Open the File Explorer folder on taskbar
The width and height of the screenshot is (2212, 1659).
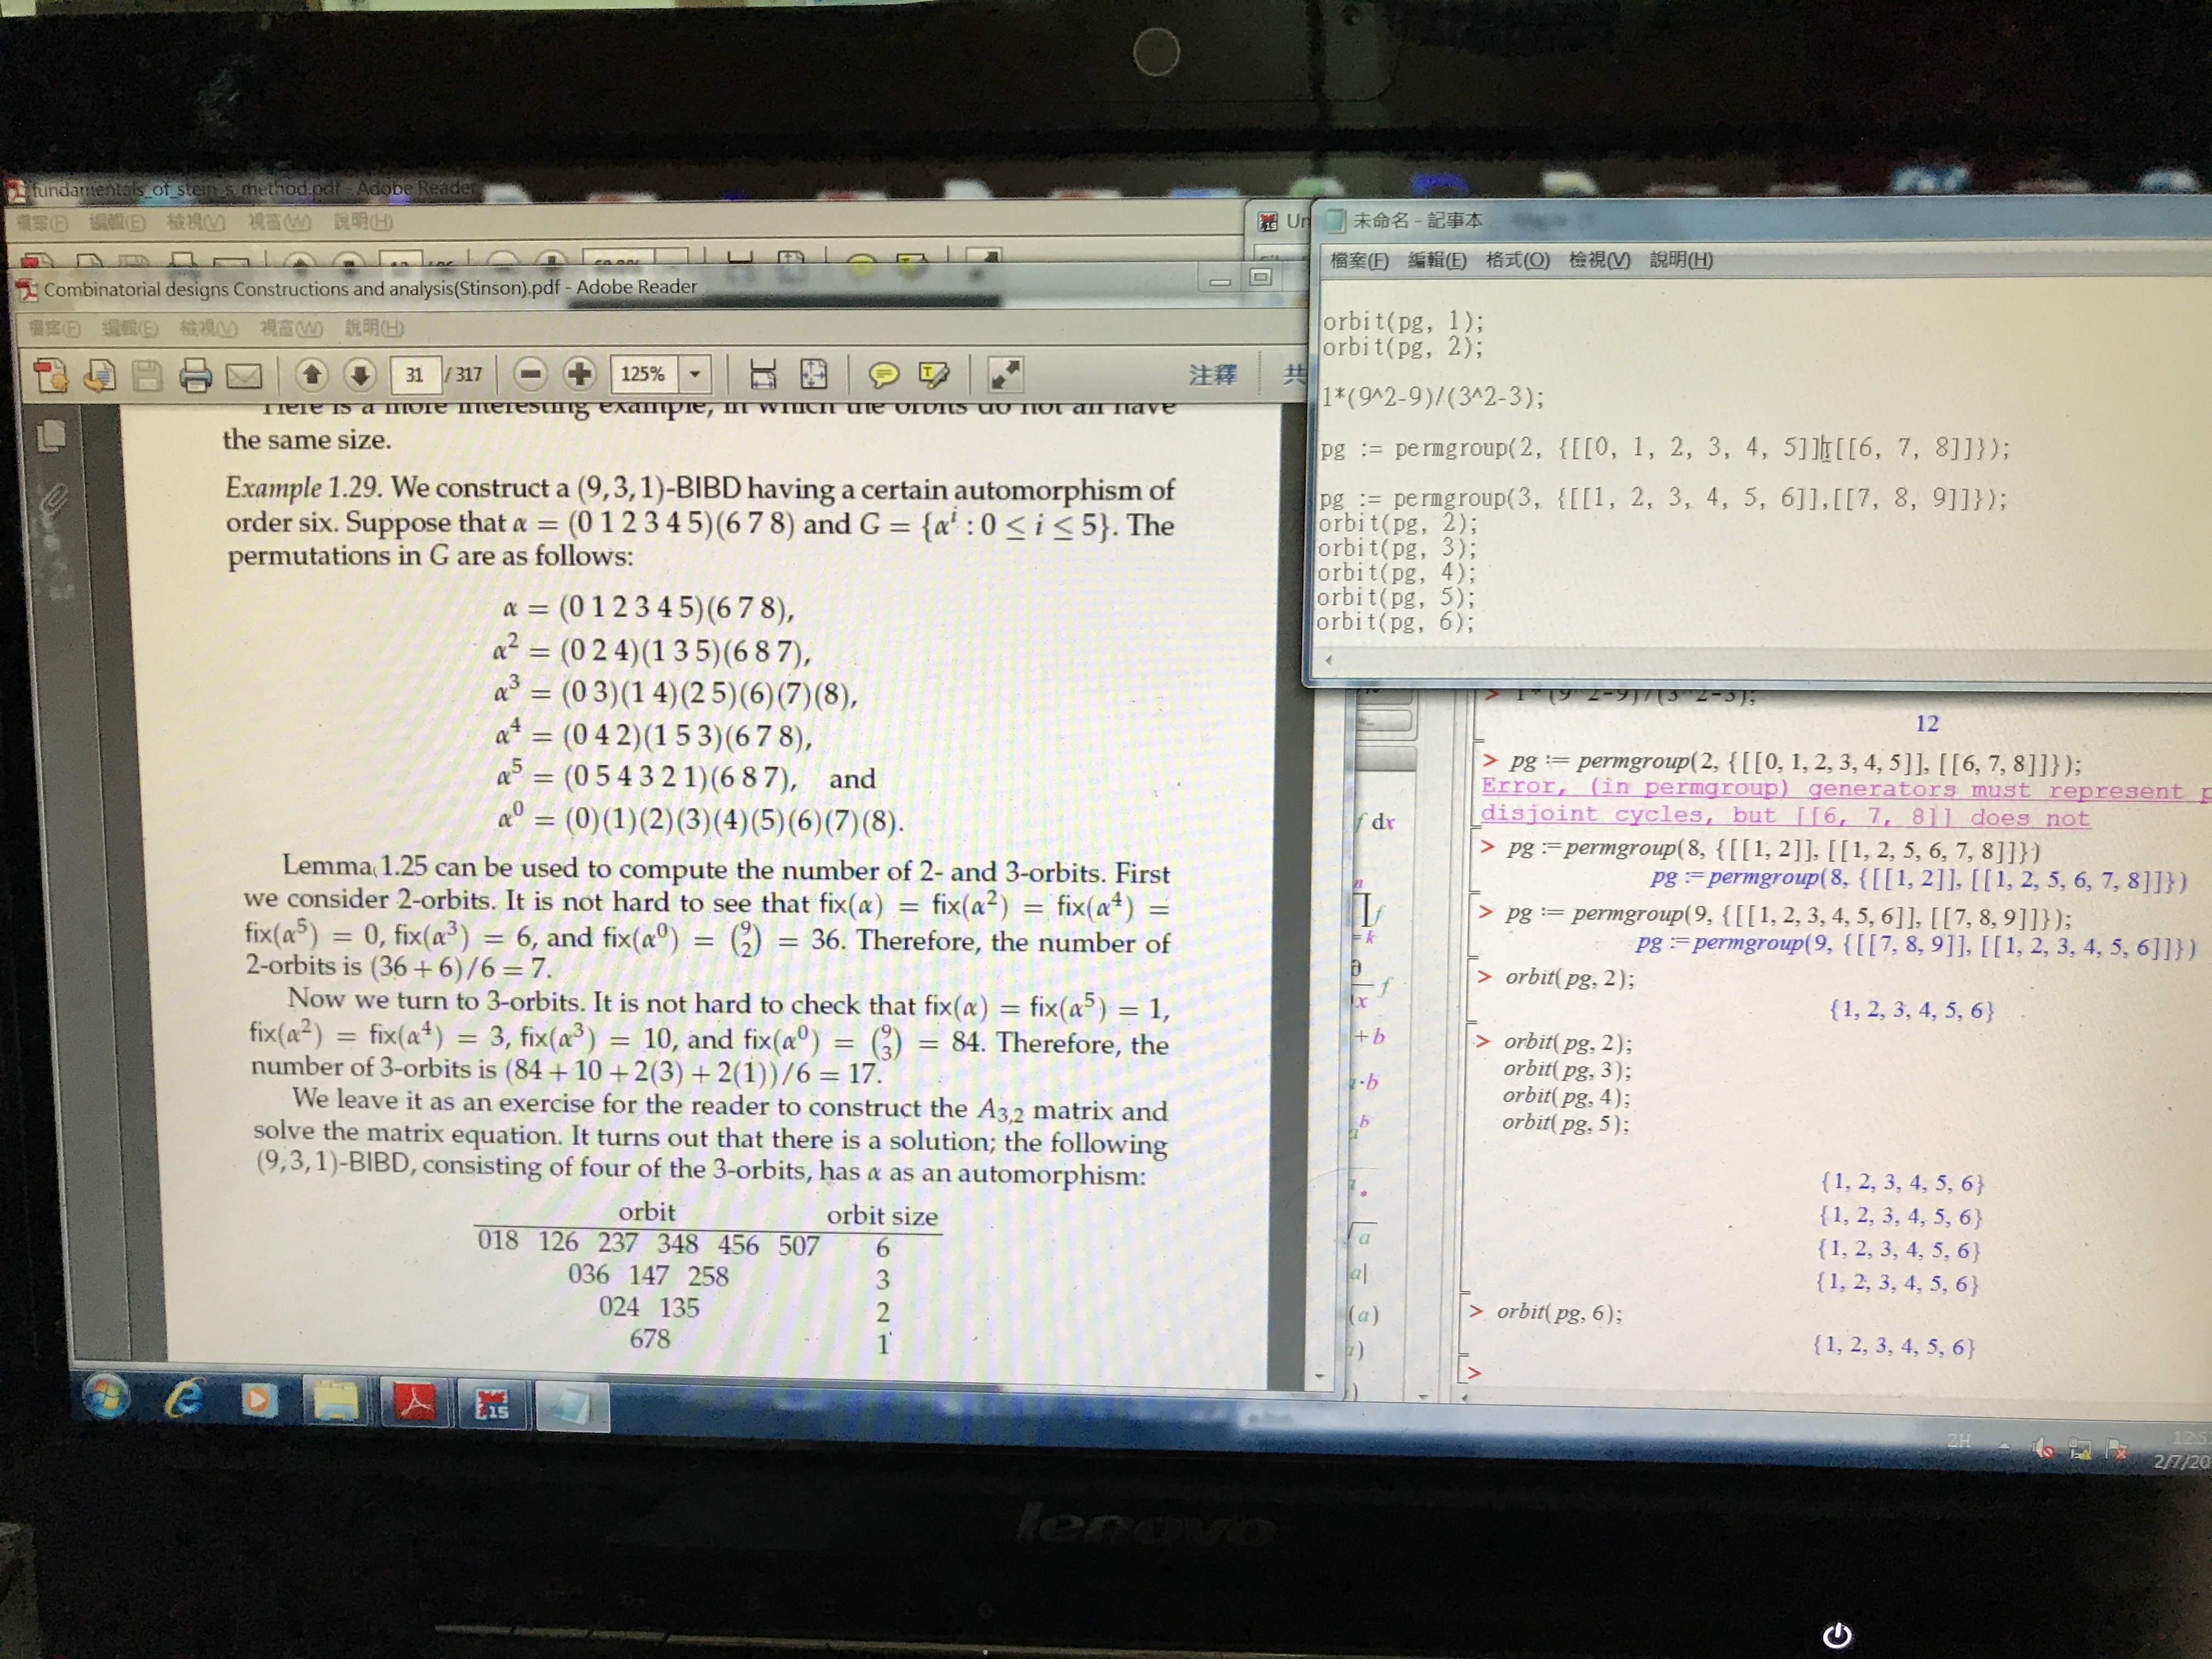click(336, 1401)
